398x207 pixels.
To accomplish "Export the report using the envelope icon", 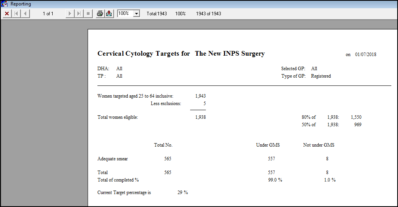I will pyautogui.click(x=109, y=14).
